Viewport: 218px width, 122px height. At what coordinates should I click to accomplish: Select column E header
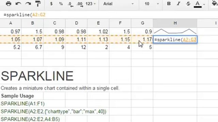pos(98,23)
